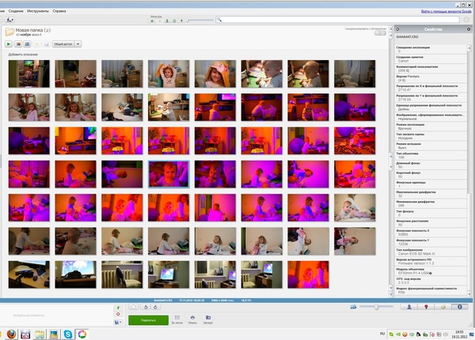Click the Печать print icon

(x=192, y=318)
